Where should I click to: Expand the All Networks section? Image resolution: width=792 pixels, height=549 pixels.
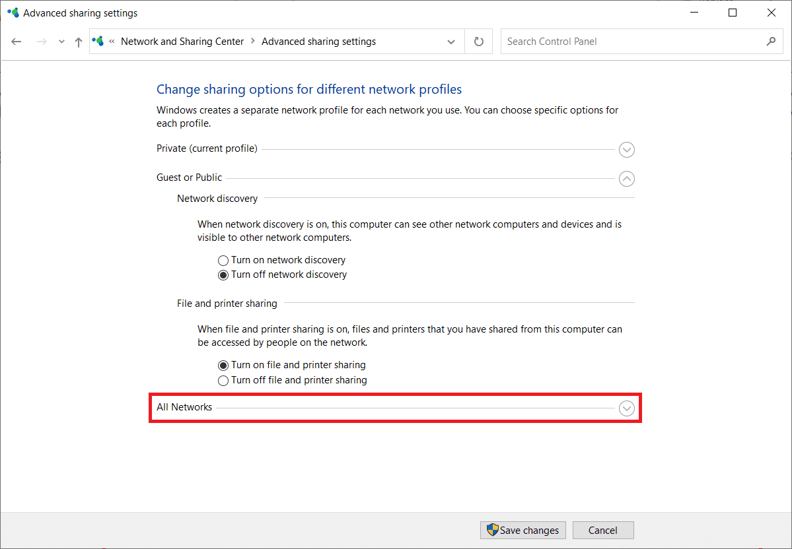tap(626, 408)
